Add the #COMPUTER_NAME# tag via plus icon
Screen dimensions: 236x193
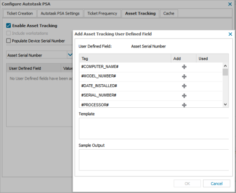184,67
